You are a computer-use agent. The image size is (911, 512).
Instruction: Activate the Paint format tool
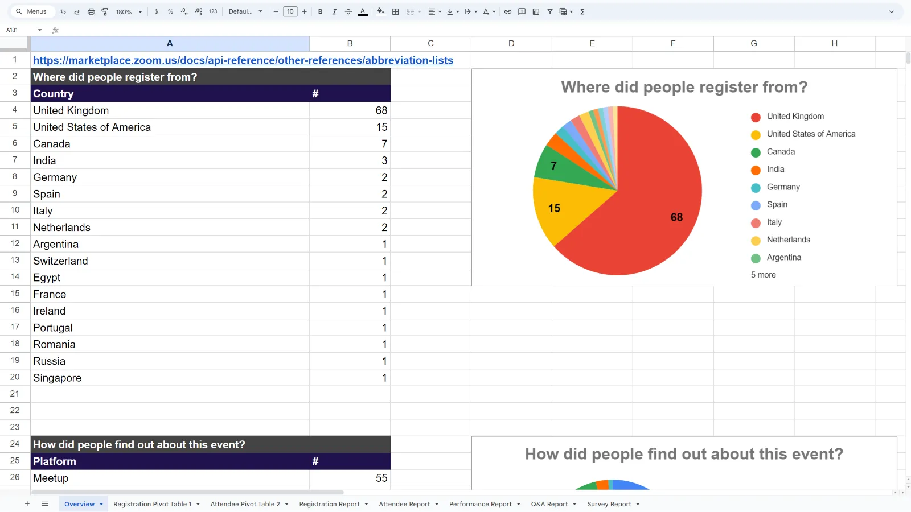(x=105, y=11)
